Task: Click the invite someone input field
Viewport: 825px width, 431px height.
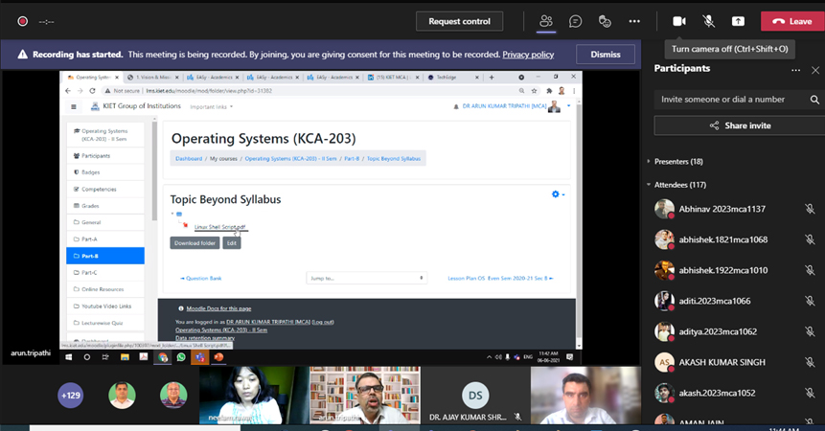Action: click(x=730, y=100)
